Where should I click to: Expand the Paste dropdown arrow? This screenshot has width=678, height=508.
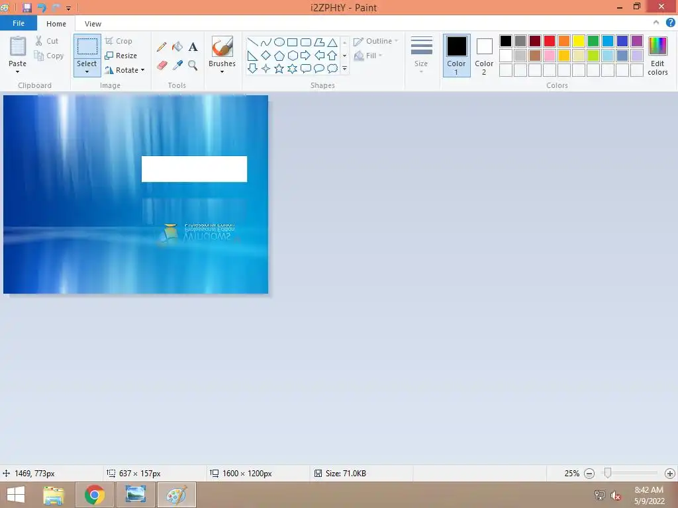(x=18, y=71)
